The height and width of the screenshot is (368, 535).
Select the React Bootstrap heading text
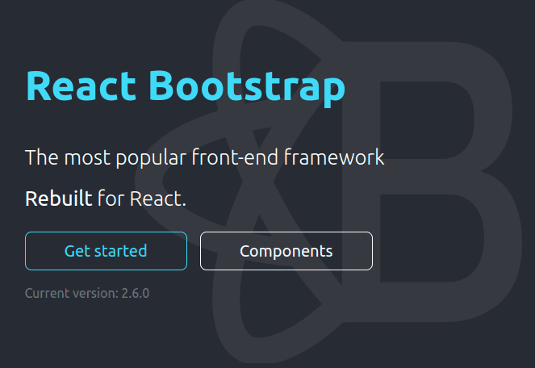click(186, 87)
